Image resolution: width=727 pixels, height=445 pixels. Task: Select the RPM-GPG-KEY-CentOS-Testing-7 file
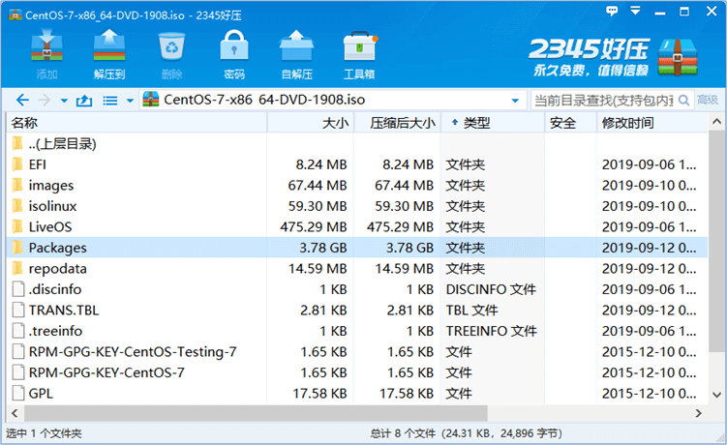[357, 352]
